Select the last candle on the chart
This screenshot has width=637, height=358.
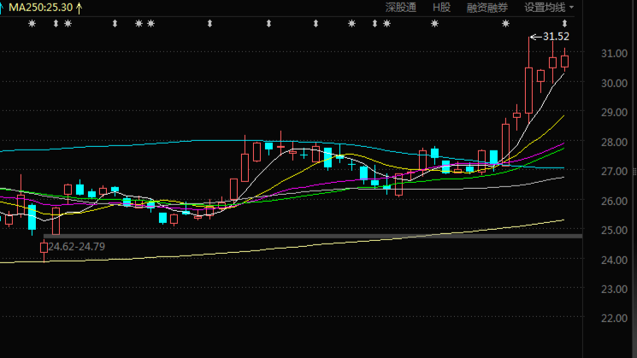click(x=564, y=61)
